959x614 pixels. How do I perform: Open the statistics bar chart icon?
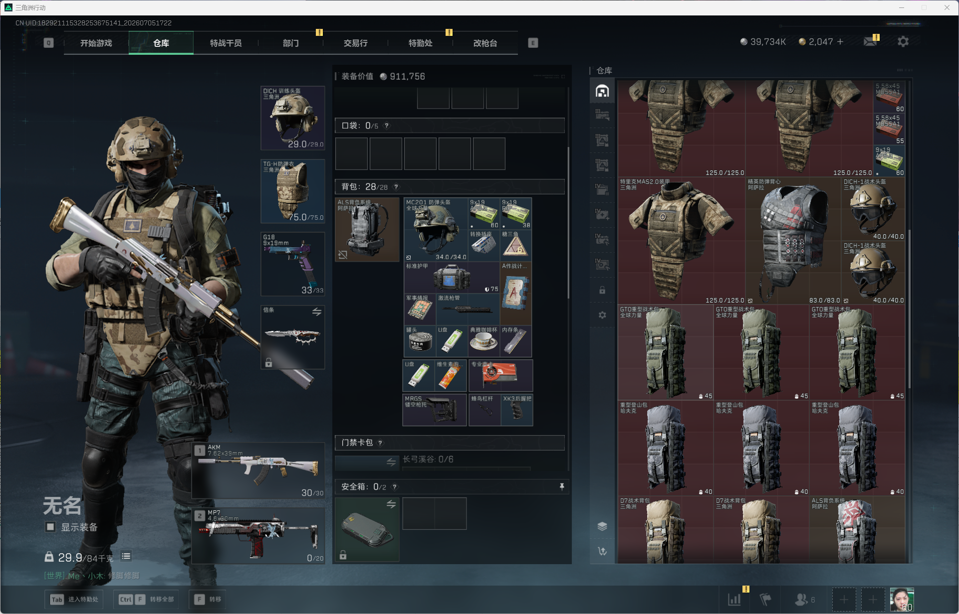(x=734, y=600)
